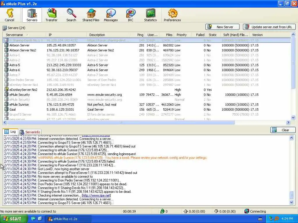Select the eDonkey Server No1 row
This screenshot has height=223, width=298.
tap(147, 85)
